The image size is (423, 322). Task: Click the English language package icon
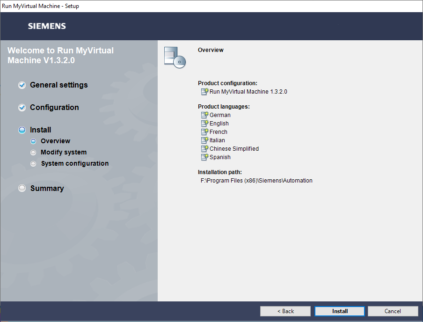pyautogui.click(x=204, y=124)
